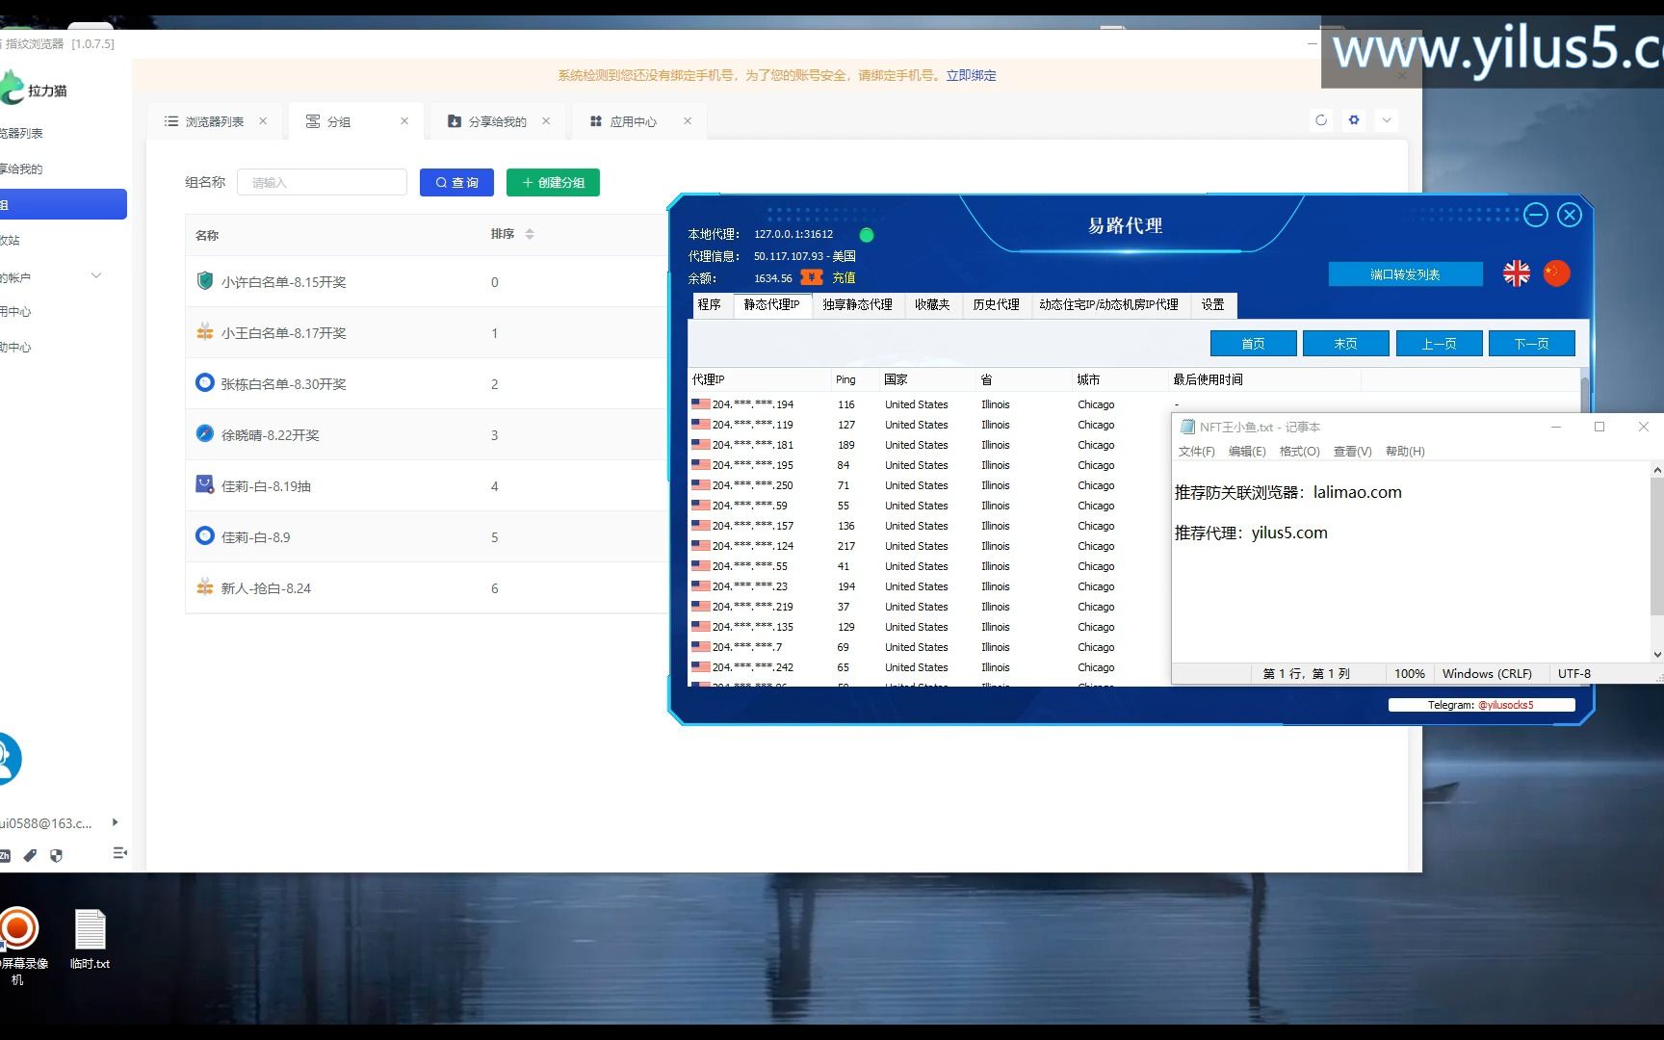Click the shield icon of 小许白名单-8.15开奖
This screenshot has width=1664, height=1040.
click(x=204, y=280)
